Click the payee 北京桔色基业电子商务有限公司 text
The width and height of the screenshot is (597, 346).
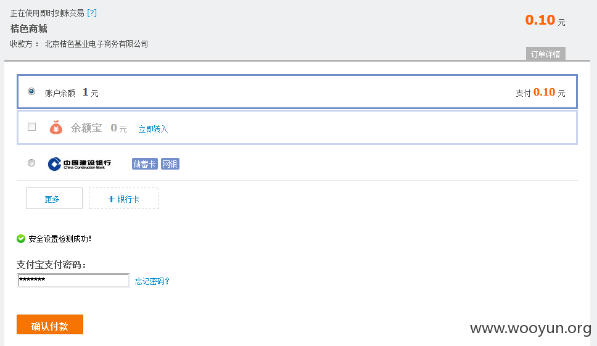(96, 44)
